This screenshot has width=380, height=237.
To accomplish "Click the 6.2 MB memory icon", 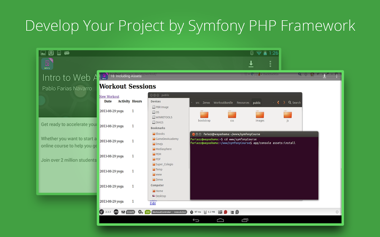I will point(205,212).
